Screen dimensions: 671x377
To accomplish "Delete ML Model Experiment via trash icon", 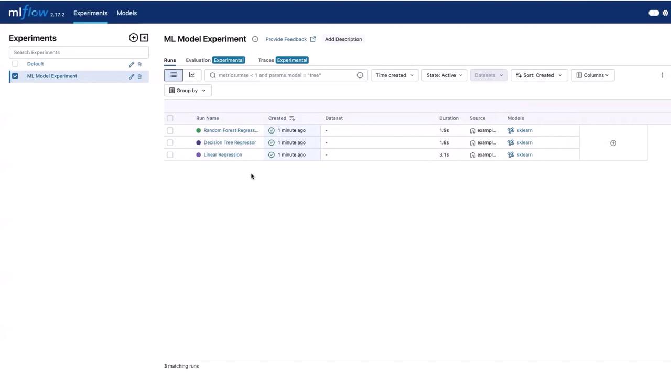I will coord(139,76).
